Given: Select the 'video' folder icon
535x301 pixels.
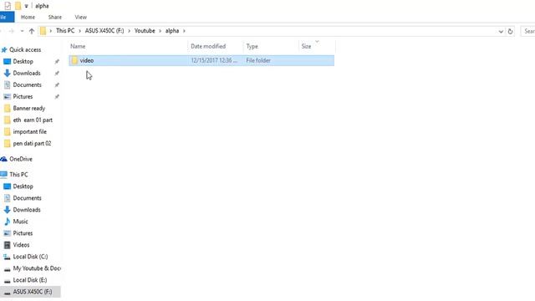Looking at the screenshot, I should point(74,60).
